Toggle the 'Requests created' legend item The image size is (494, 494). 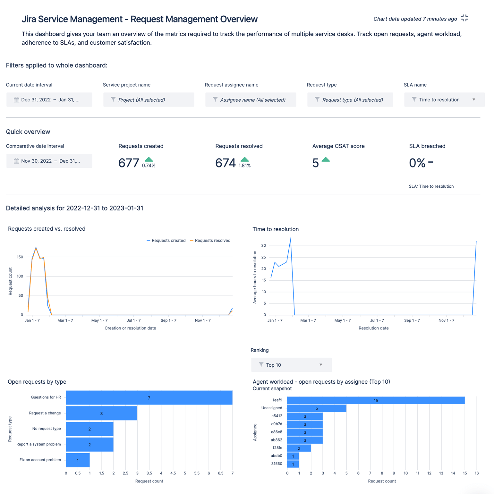(166, 240)
